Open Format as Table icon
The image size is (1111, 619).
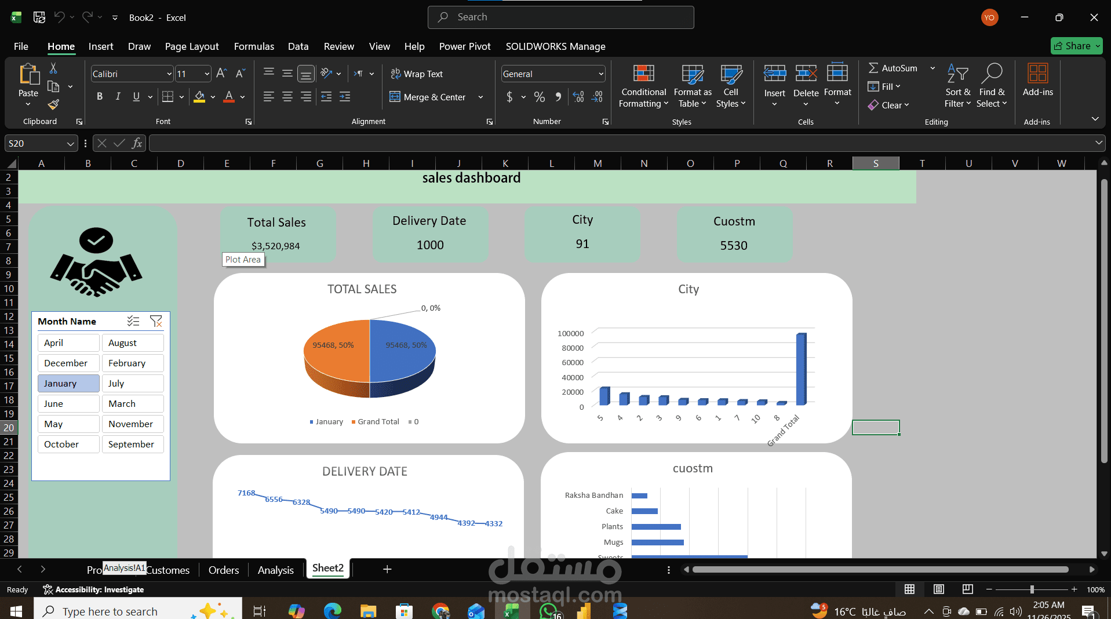point(693,74)
